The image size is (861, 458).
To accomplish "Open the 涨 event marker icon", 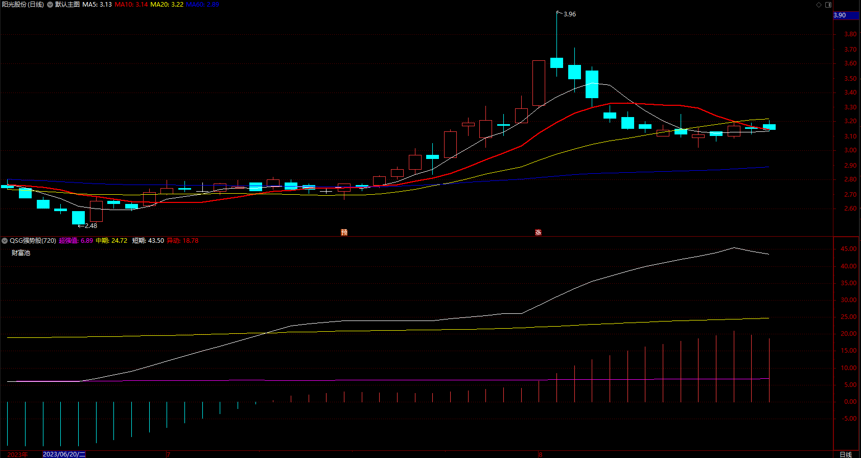I will point(538,232).
